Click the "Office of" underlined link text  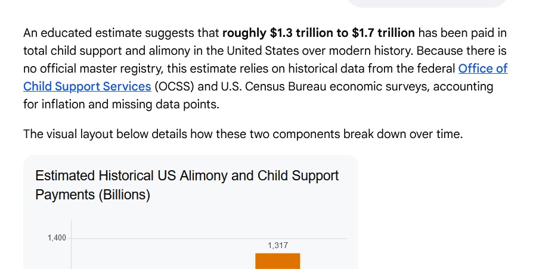click(483, 68)
